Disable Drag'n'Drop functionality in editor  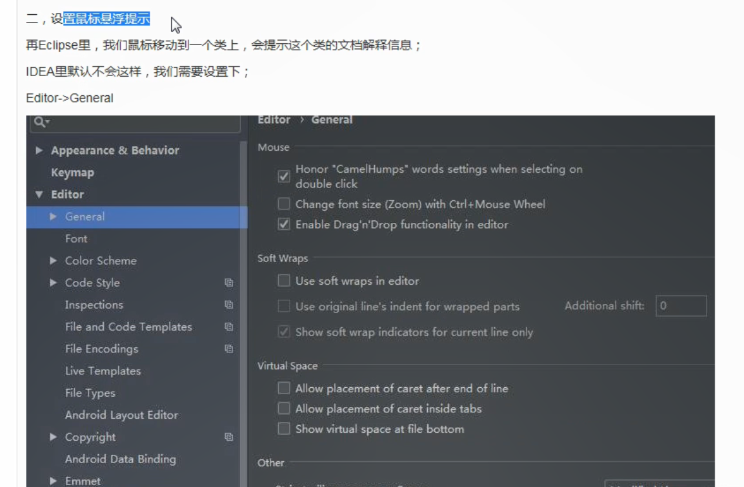[x=283, y=225]
